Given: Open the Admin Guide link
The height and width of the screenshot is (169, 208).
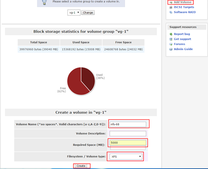Looking at the screenshot, I should (183, 49).
